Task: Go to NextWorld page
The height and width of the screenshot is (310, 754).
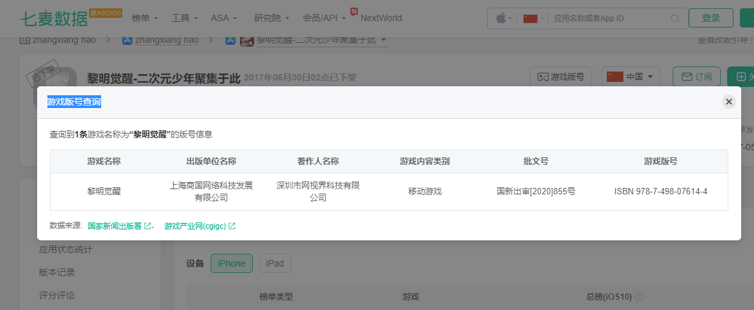Action: click(381, 19)
